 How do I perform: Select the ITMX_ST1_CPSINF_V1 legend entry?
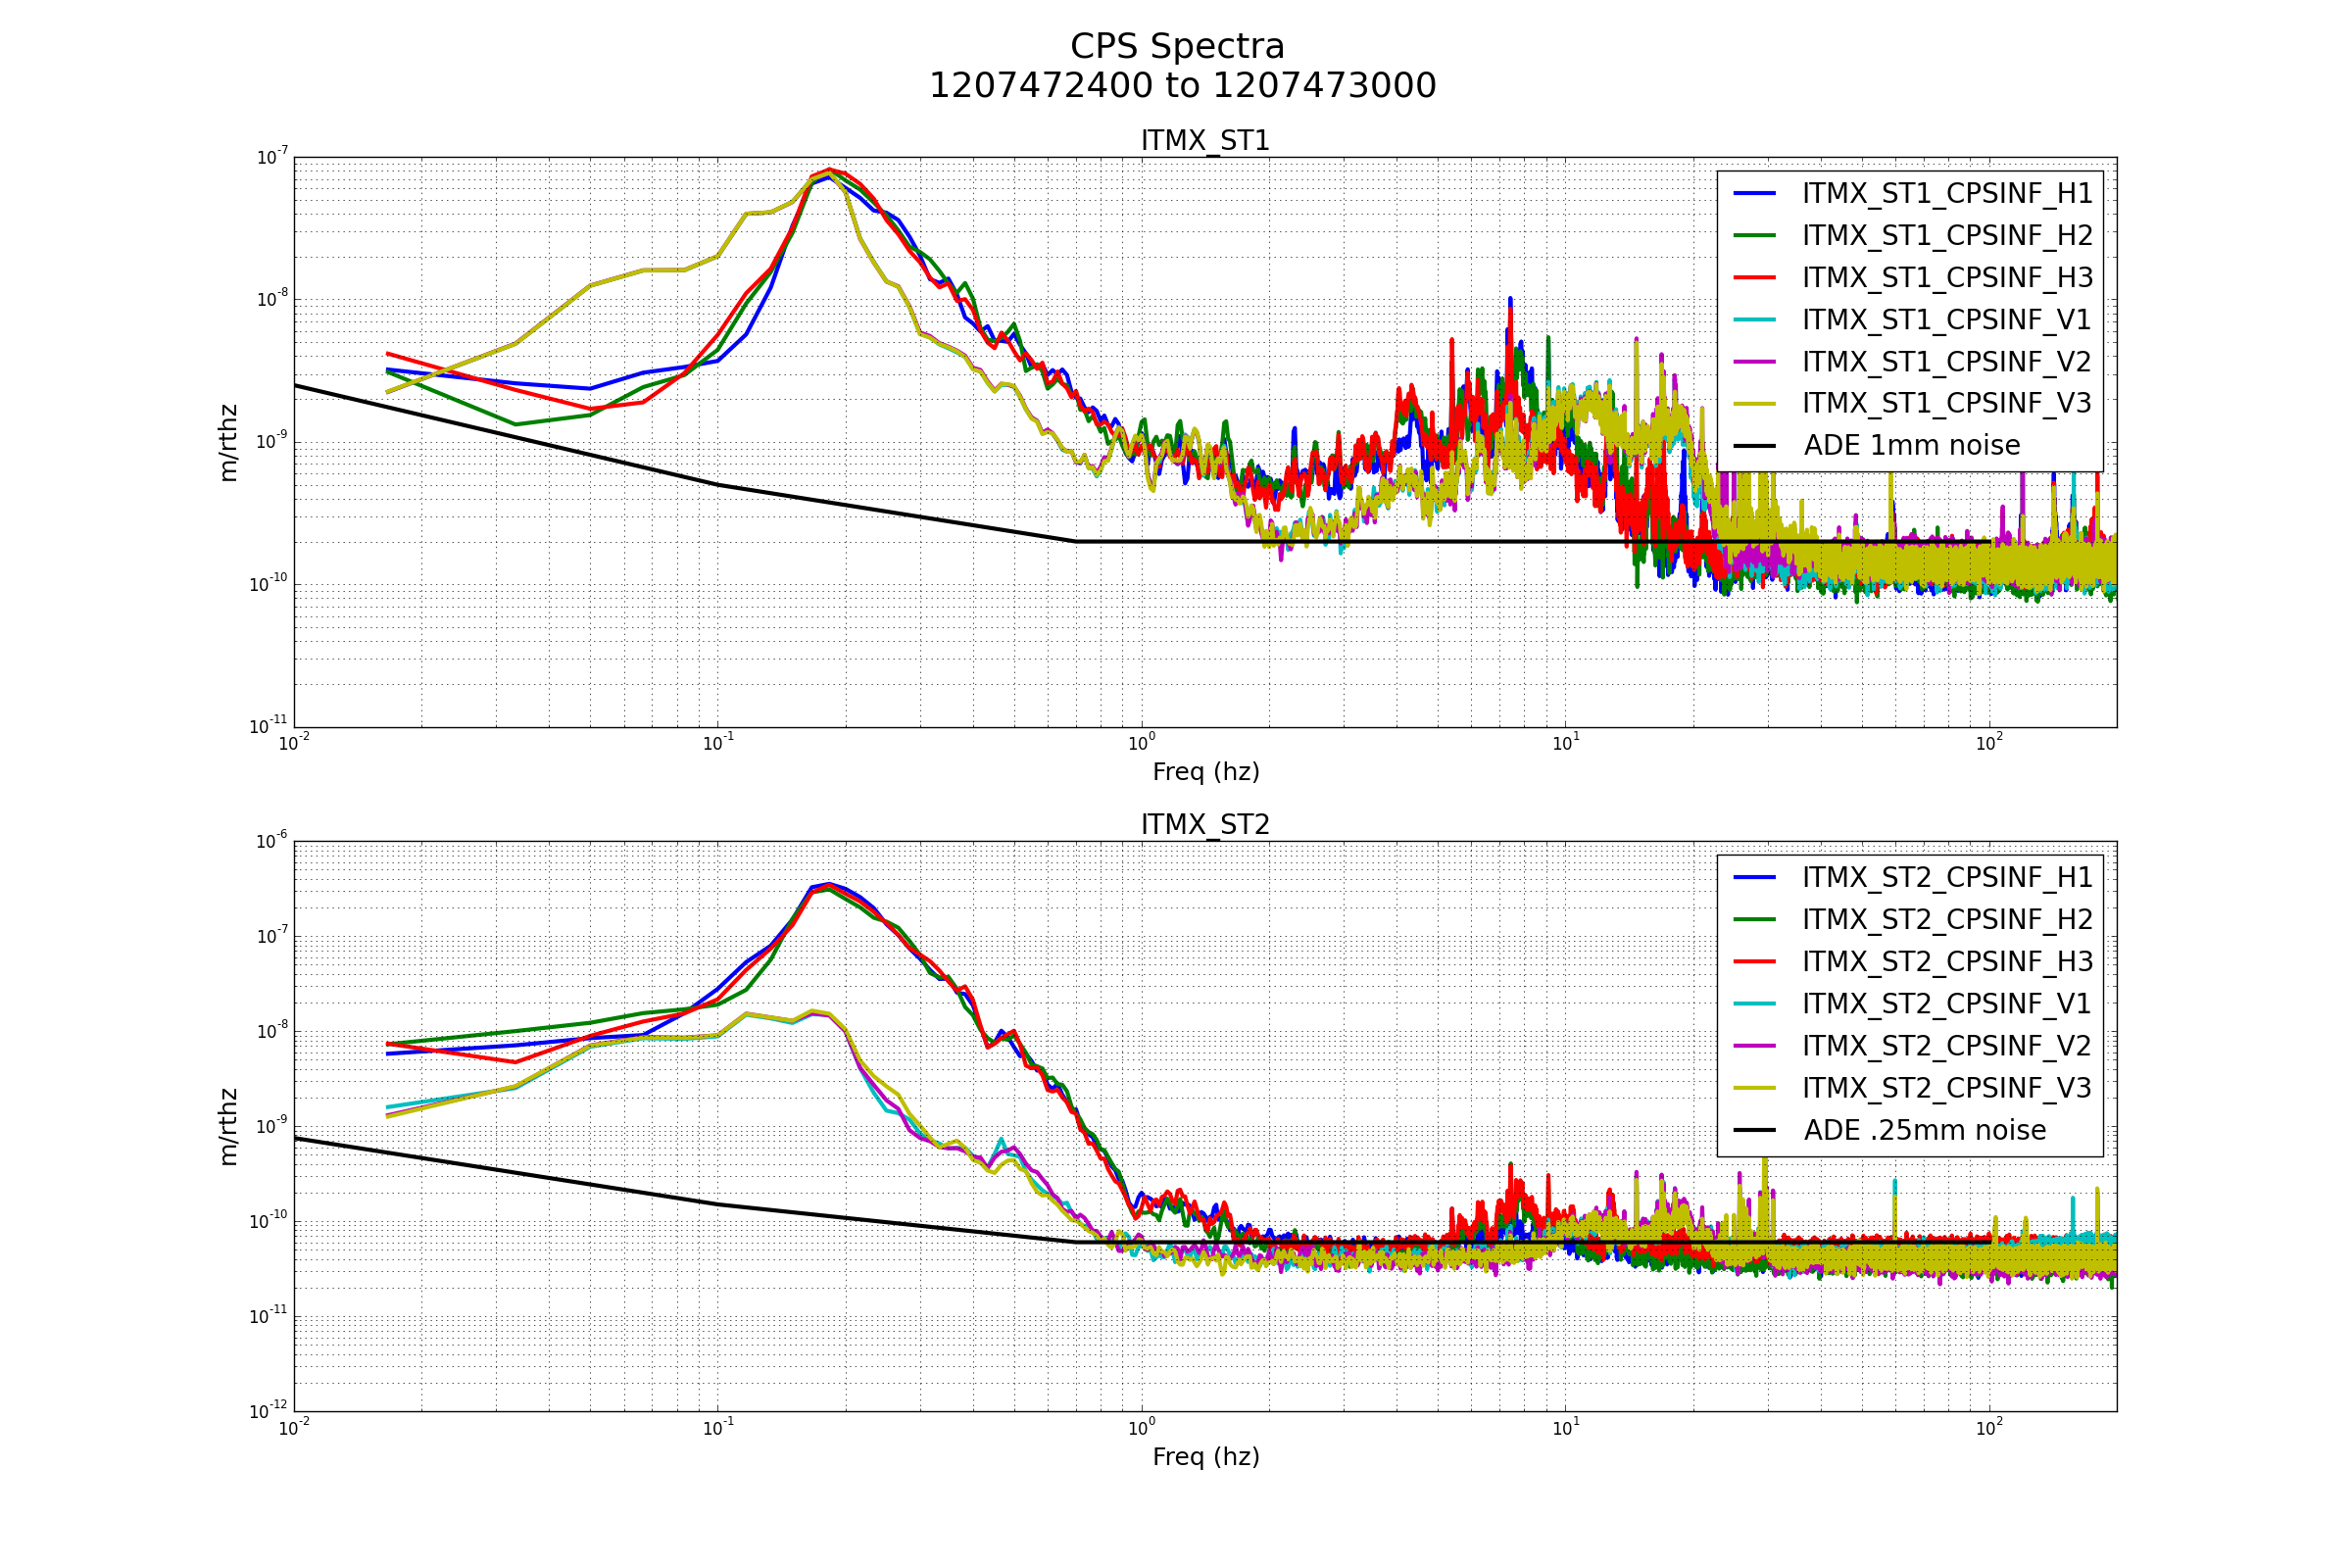coord(1946,320)
